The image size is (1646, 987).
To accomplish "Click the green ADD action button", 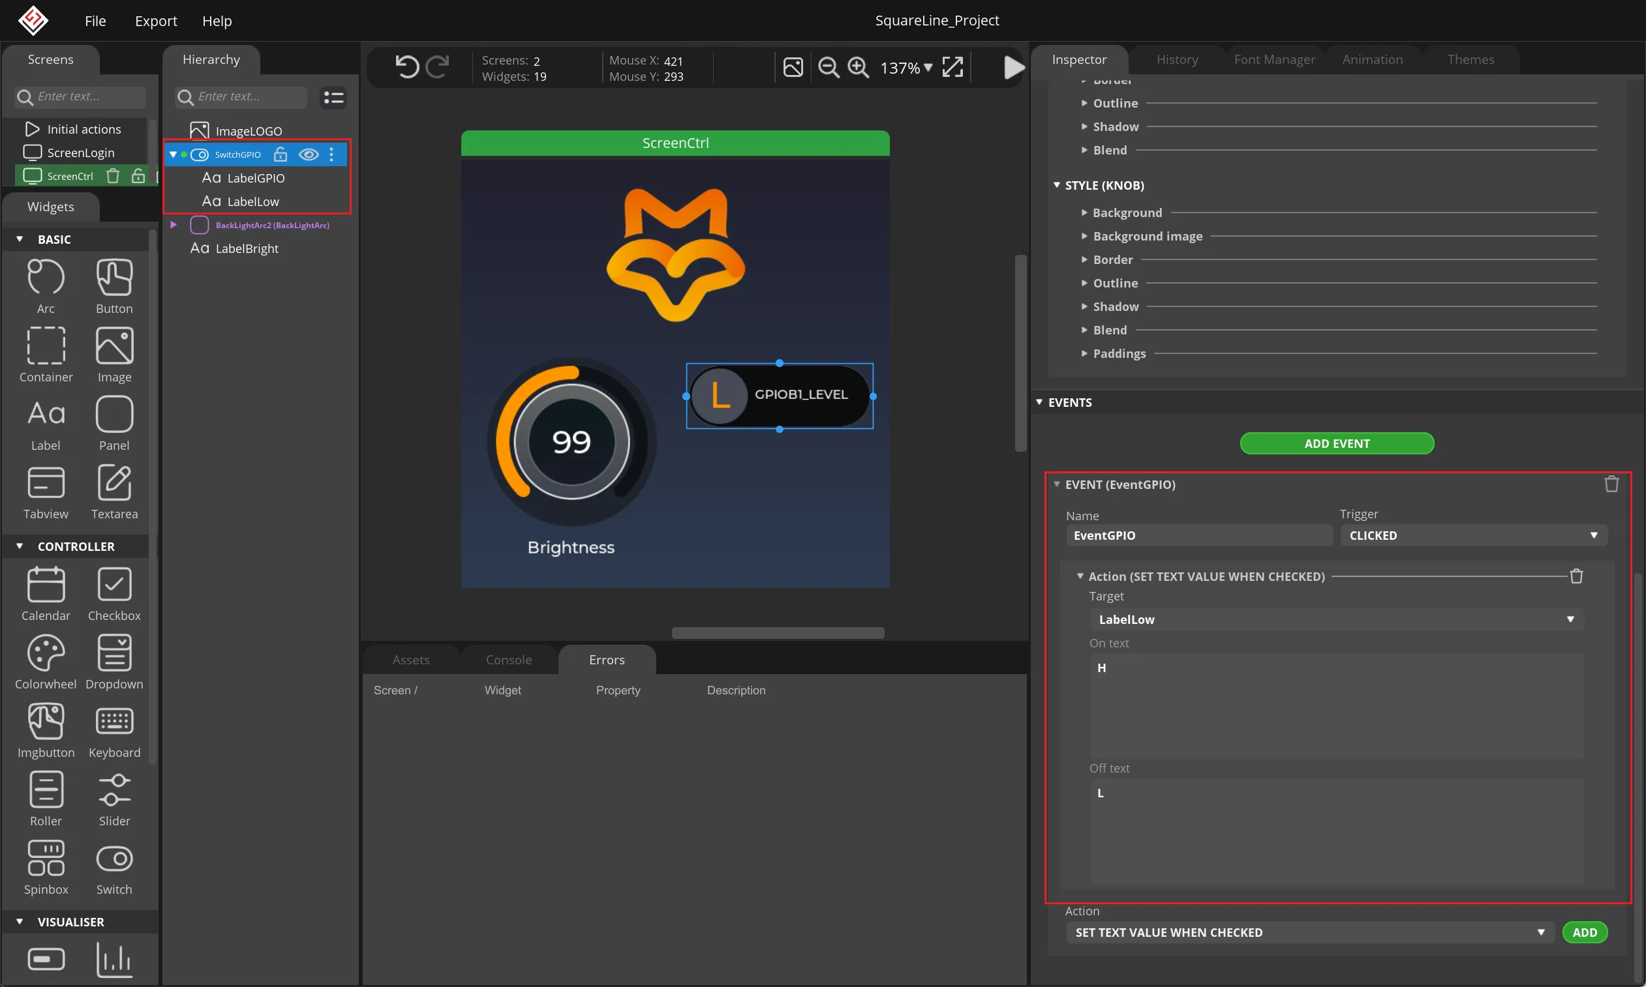I will (1585, 932).
